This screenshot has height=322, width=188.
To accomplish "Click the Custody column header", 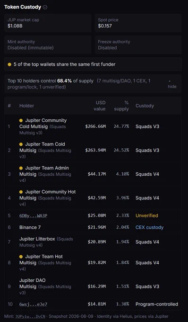I will click(145, 106).
